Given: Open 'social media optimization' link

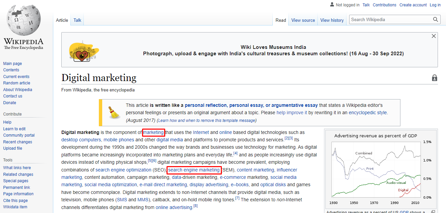Looking at the screenshot, I should 111,185.
